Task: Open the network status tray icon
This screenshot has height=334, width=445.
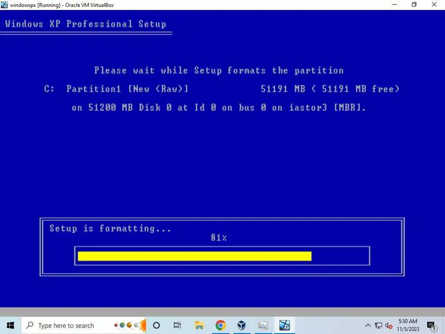Action: click(x=379, y=325)
